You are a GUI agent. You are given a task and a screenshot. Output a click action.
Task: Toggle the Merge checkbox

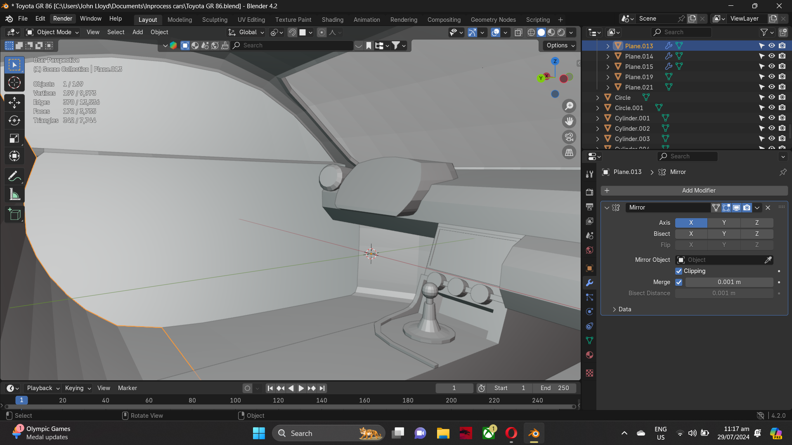[x=679, y=282]
